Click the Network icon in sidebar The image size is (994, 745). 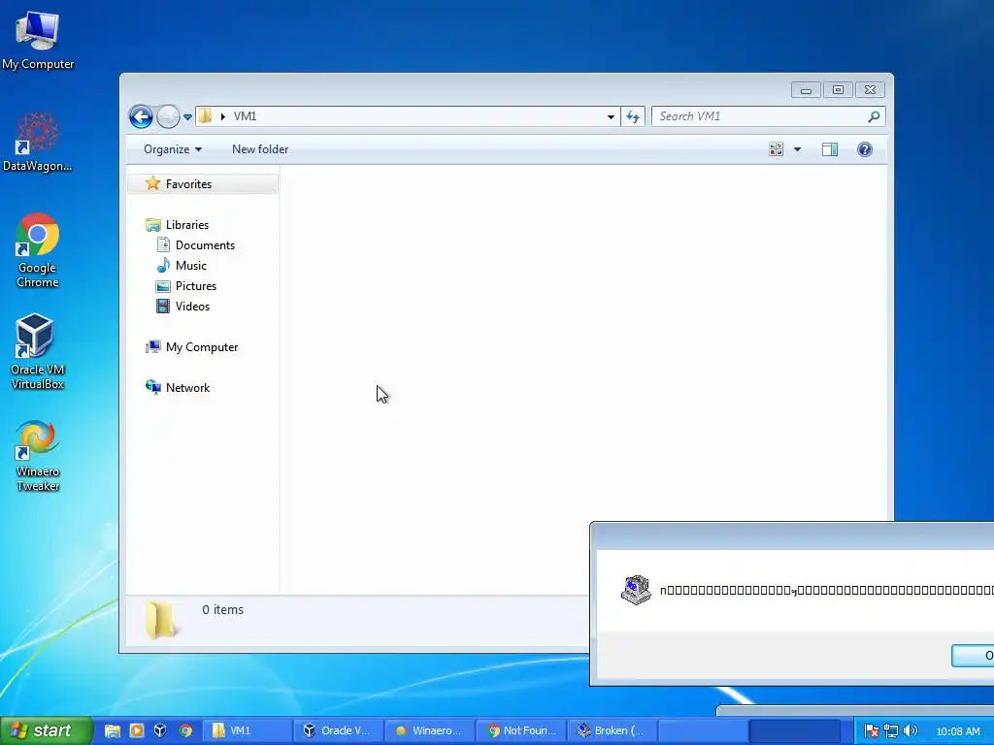coord(152,387)
